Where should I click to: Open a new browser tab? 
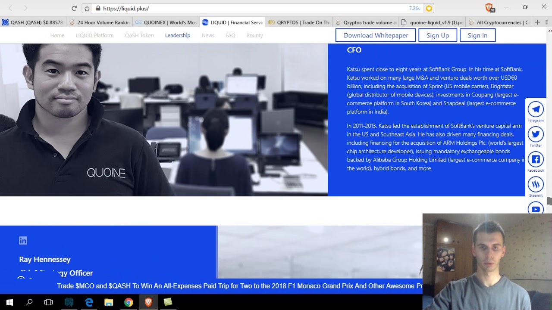click(x=537, y=22)
